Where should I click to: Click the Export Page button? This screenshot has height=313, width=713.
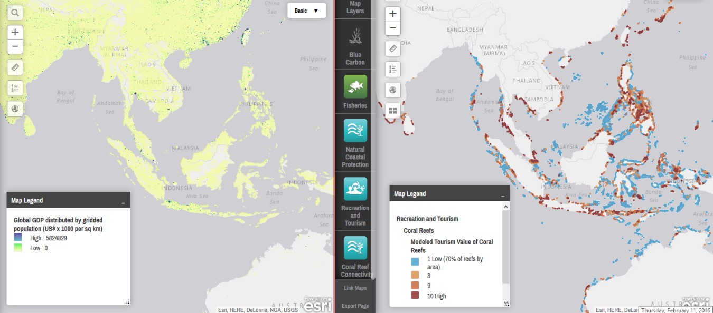point(355,306)
